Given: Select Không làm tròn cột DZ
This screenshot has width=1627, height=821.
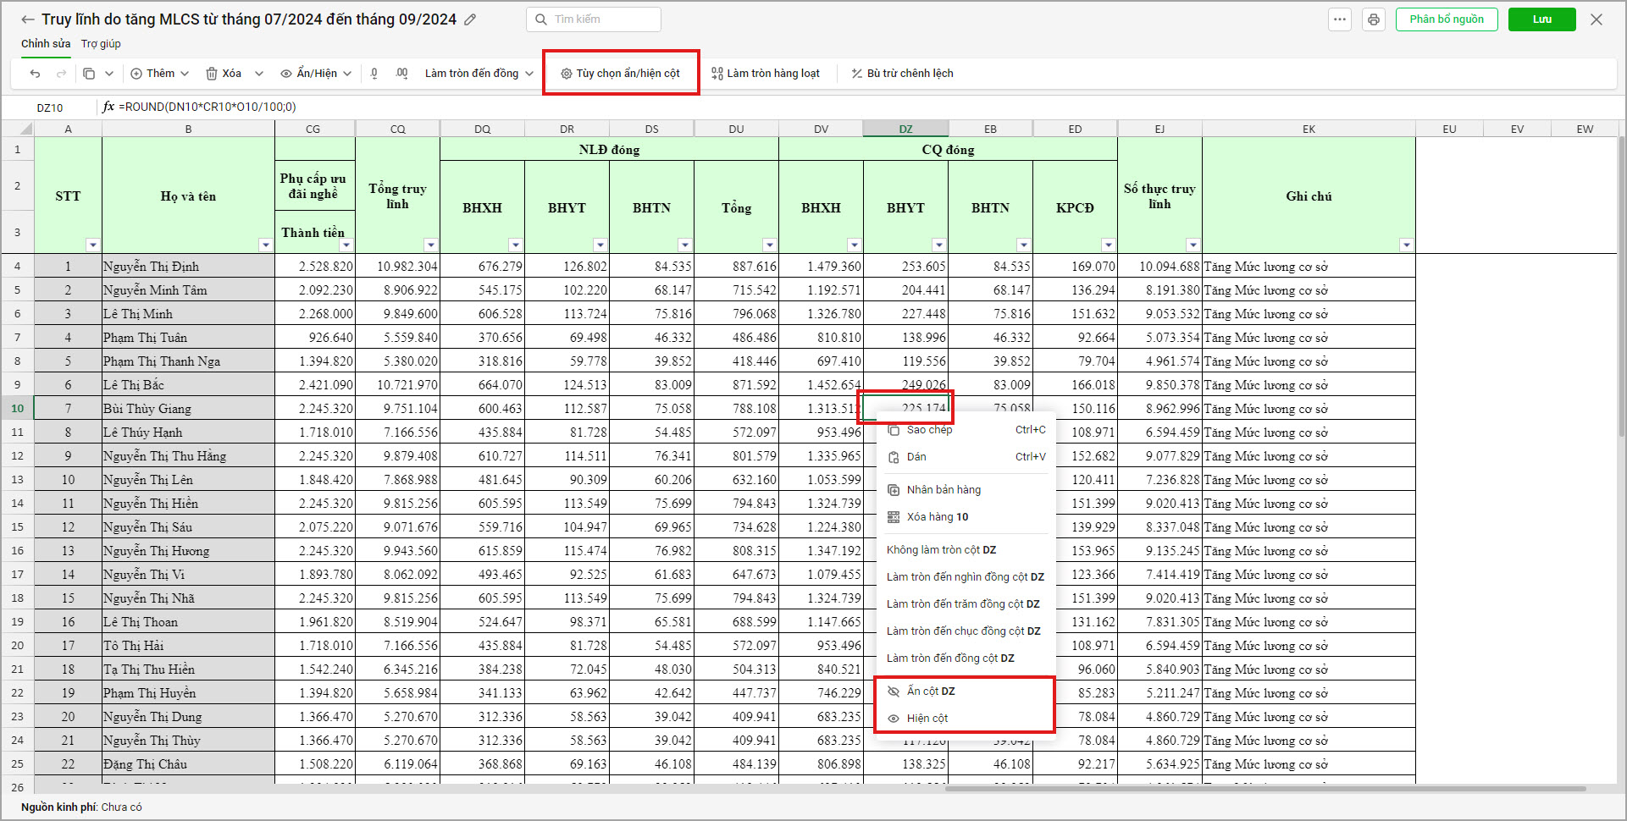Looking at the screenshot, I should pyautogui.click(x=965, y=550).
